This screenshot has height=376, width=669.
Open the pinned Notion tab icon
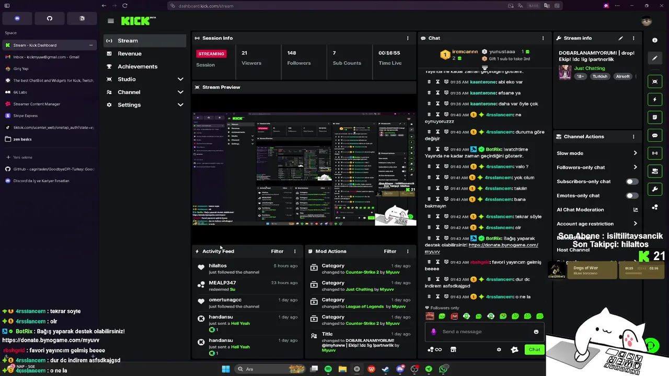[82, 18]
